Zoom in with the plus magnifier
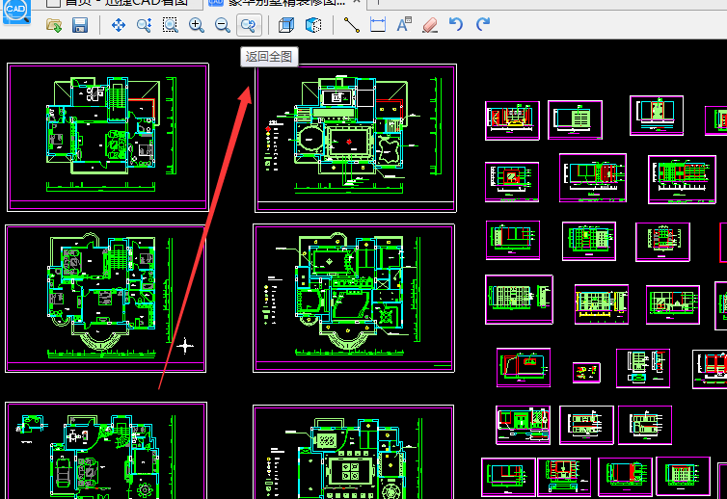The width and height of the screenshot is (727, 499). coord(197,25)
